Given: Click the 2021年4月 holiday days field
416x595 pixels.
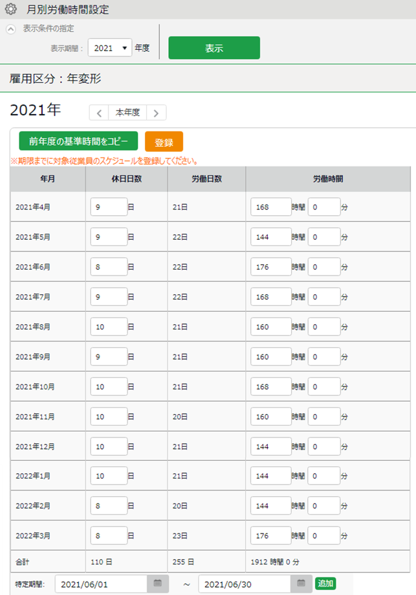Looking at the screenshot, I should 109,207.
